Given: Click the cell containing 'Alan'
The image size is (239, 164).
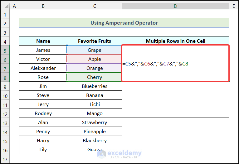Looking at the screenshot, I should [43, 122].
